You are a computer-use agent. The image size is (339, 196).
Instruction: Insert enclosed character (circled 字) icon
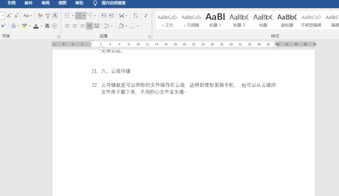pos(55,26)
